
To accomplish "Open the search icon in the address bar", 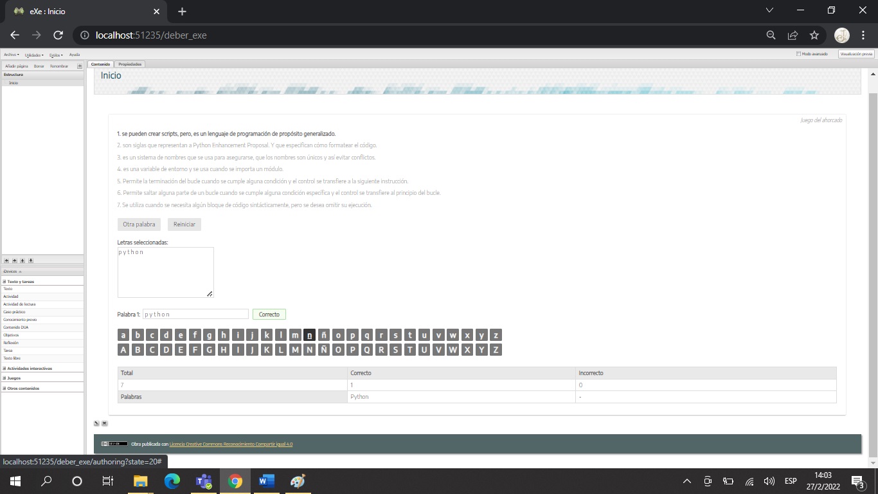I will (x=770, y=35).
